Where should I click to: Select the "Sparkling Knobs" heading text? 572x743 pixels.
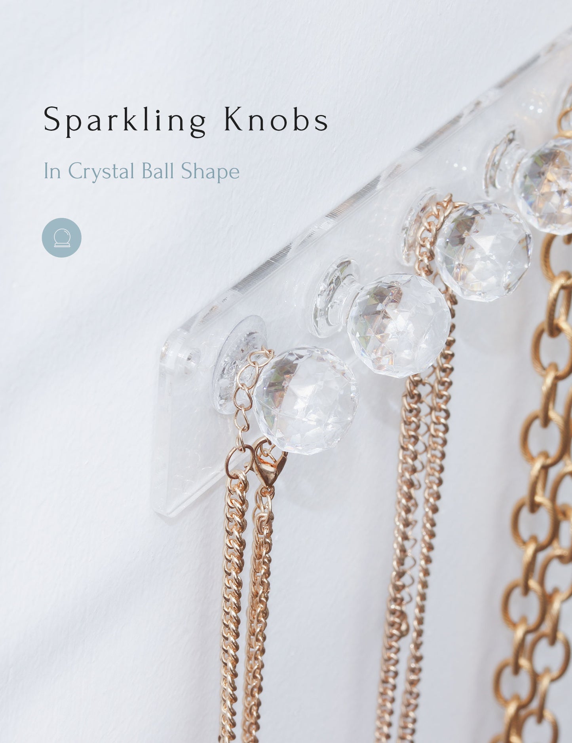[x=186, y=120]
